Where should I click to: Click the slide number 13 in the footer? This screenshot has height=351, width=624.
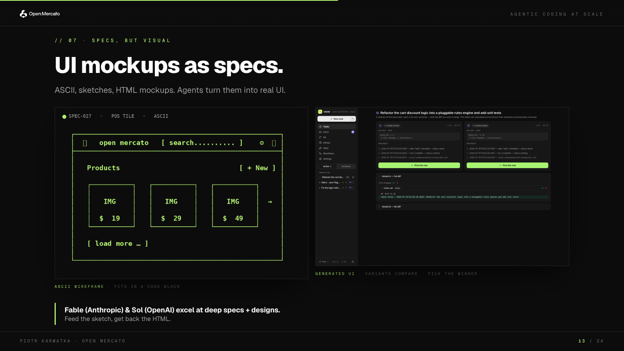pos(581,341)
